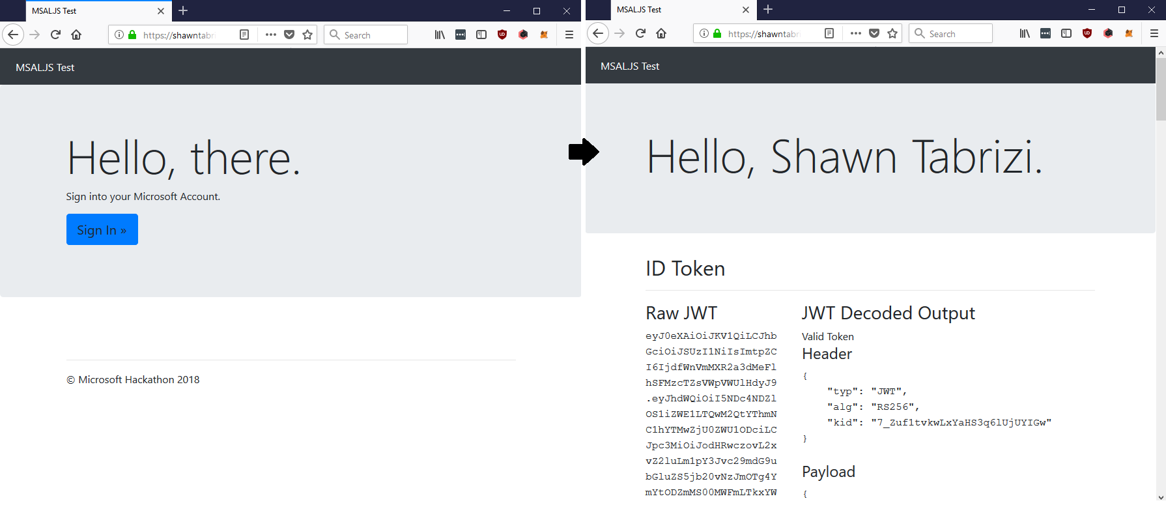The height and width of the screenshot is (505, 1166).
Task: Bookmark page with star in left browser
Action: 307,35
